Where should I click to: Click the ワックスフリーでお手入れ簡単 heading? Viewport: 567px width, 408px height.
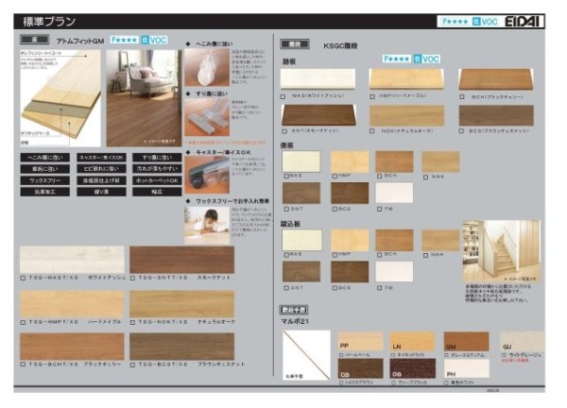(x=232, y=201)
